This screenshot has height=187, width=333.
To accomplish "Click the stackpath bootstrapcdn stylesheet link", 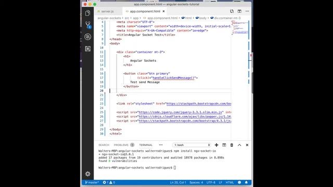I will click(199, 104).
